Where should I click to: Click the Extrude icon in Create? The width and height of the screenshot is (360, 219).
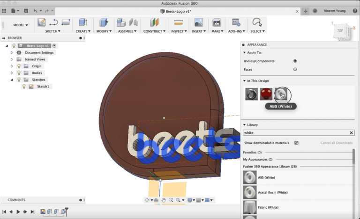point(82,22)
